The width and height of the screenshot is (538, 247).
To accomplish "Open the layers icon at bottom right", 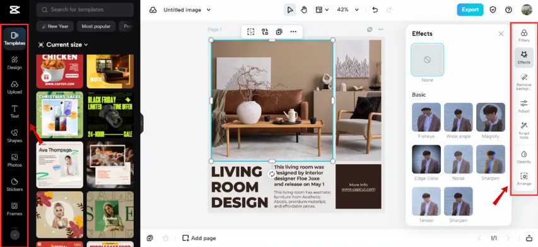I will point(529,238).
